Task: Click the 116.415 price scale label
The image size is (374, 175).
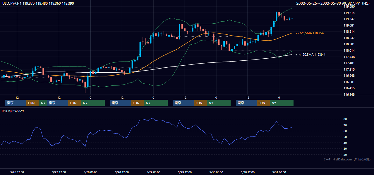Action: (x=349, y=88)
